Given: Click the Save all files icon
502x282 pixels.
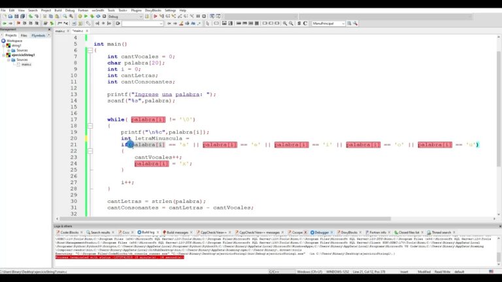Looking at the screenshot, I should [22, 16].
